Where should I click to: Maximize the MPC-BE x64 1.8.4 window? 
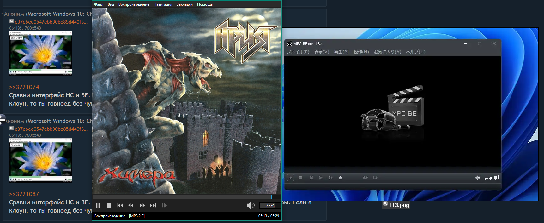(x=480, y=44)
